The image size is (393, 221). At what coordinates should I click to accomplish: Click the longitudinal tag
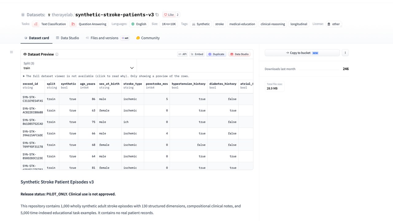(x=299, y=24)
